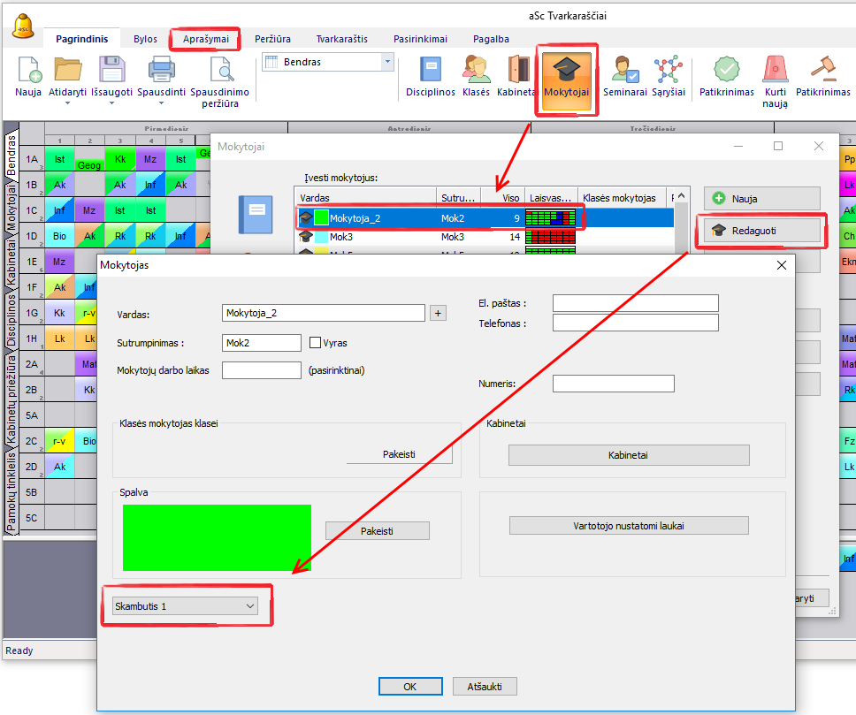The width and height of the screenshot is (856, 715).
Task: Click the green teacher color swatch
Action: 217,537
